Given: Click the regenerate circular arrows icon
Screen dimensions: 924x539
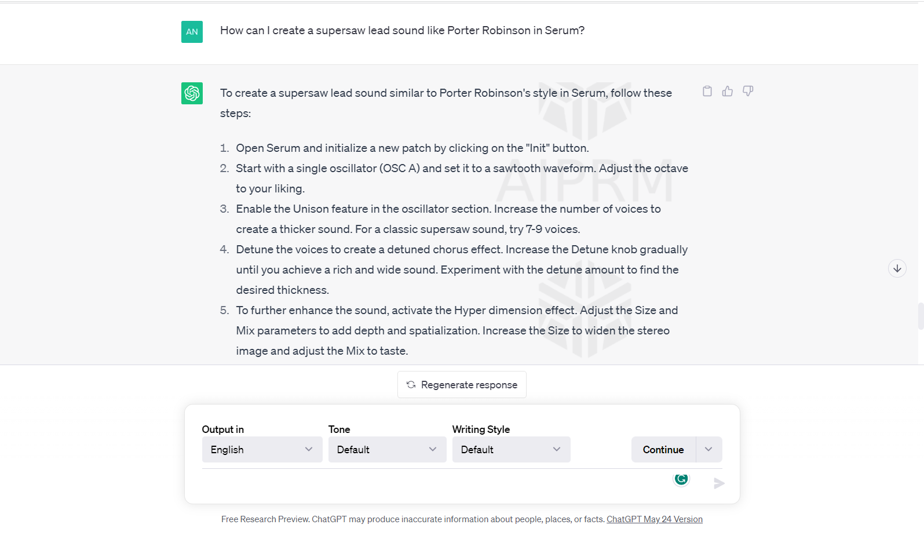Looking at the screenshot, I should point(411,385).
